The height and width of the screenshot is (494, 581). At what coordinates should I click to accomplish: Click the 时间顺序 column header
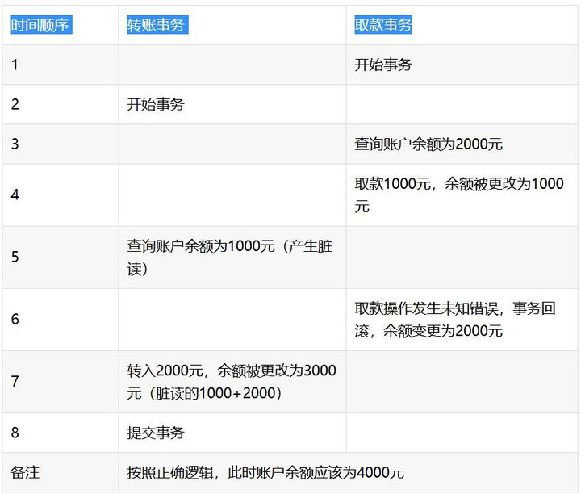click(40, 25)
